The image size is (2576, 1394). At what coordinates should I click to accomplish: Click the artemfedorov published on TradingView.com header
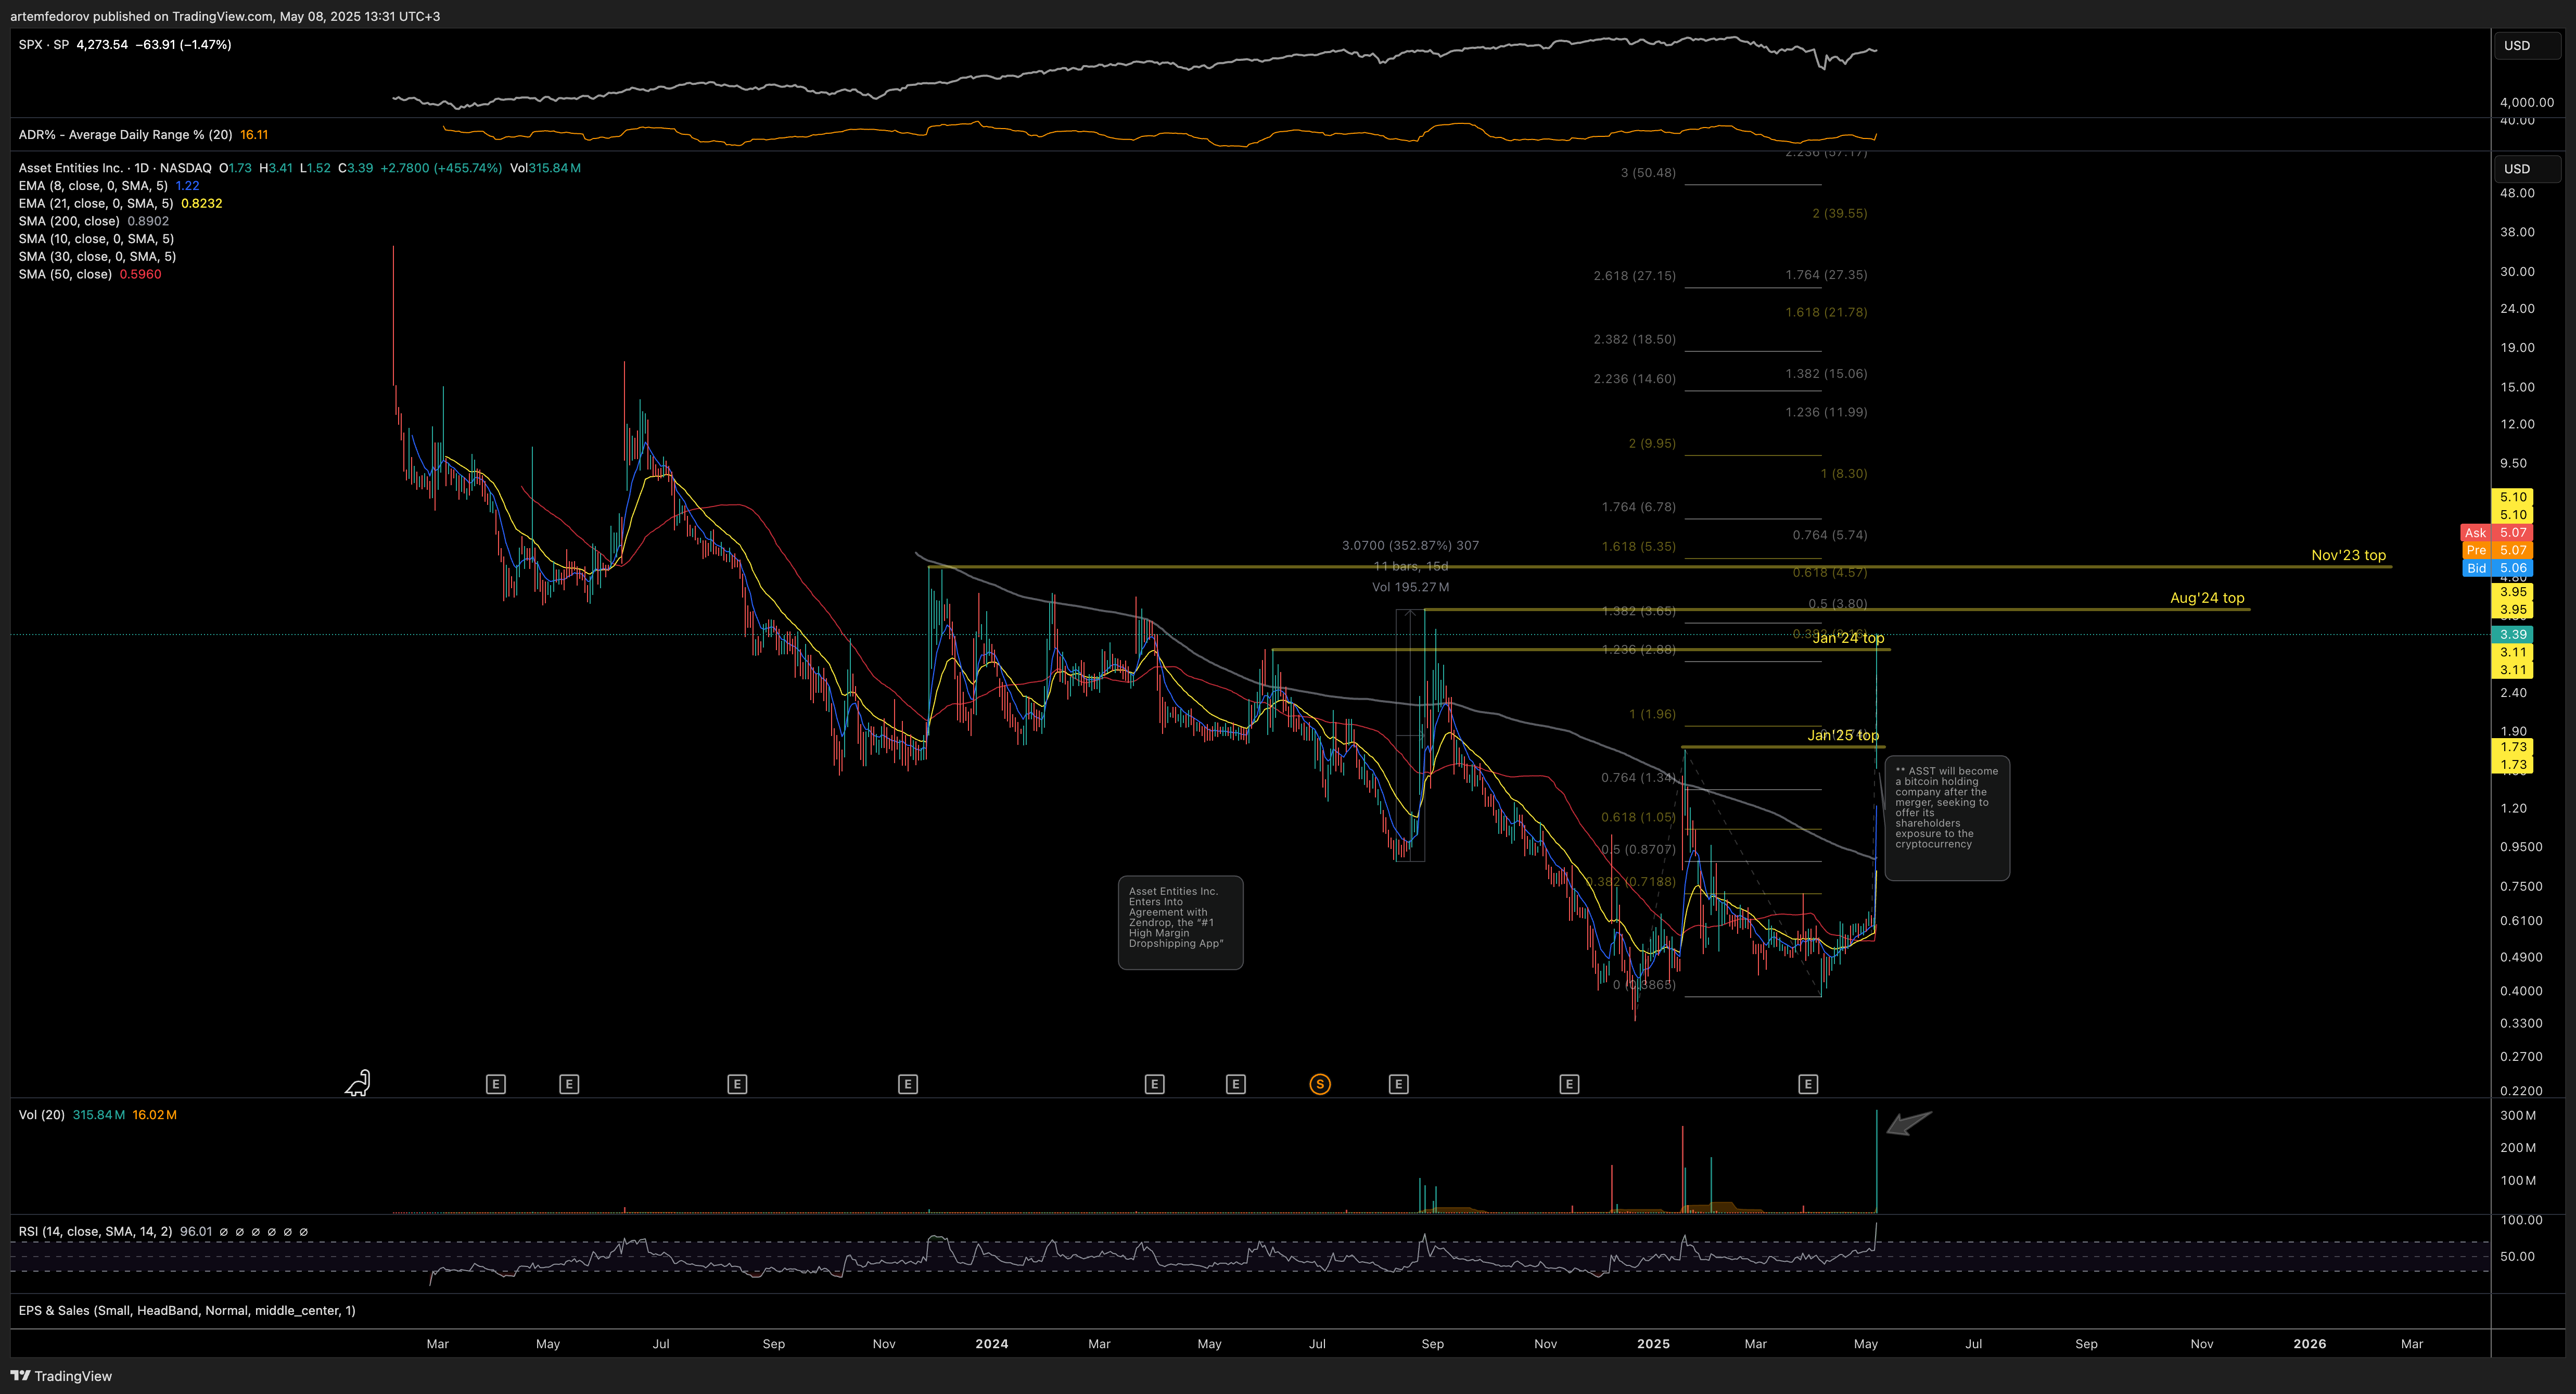coord(225,16)
